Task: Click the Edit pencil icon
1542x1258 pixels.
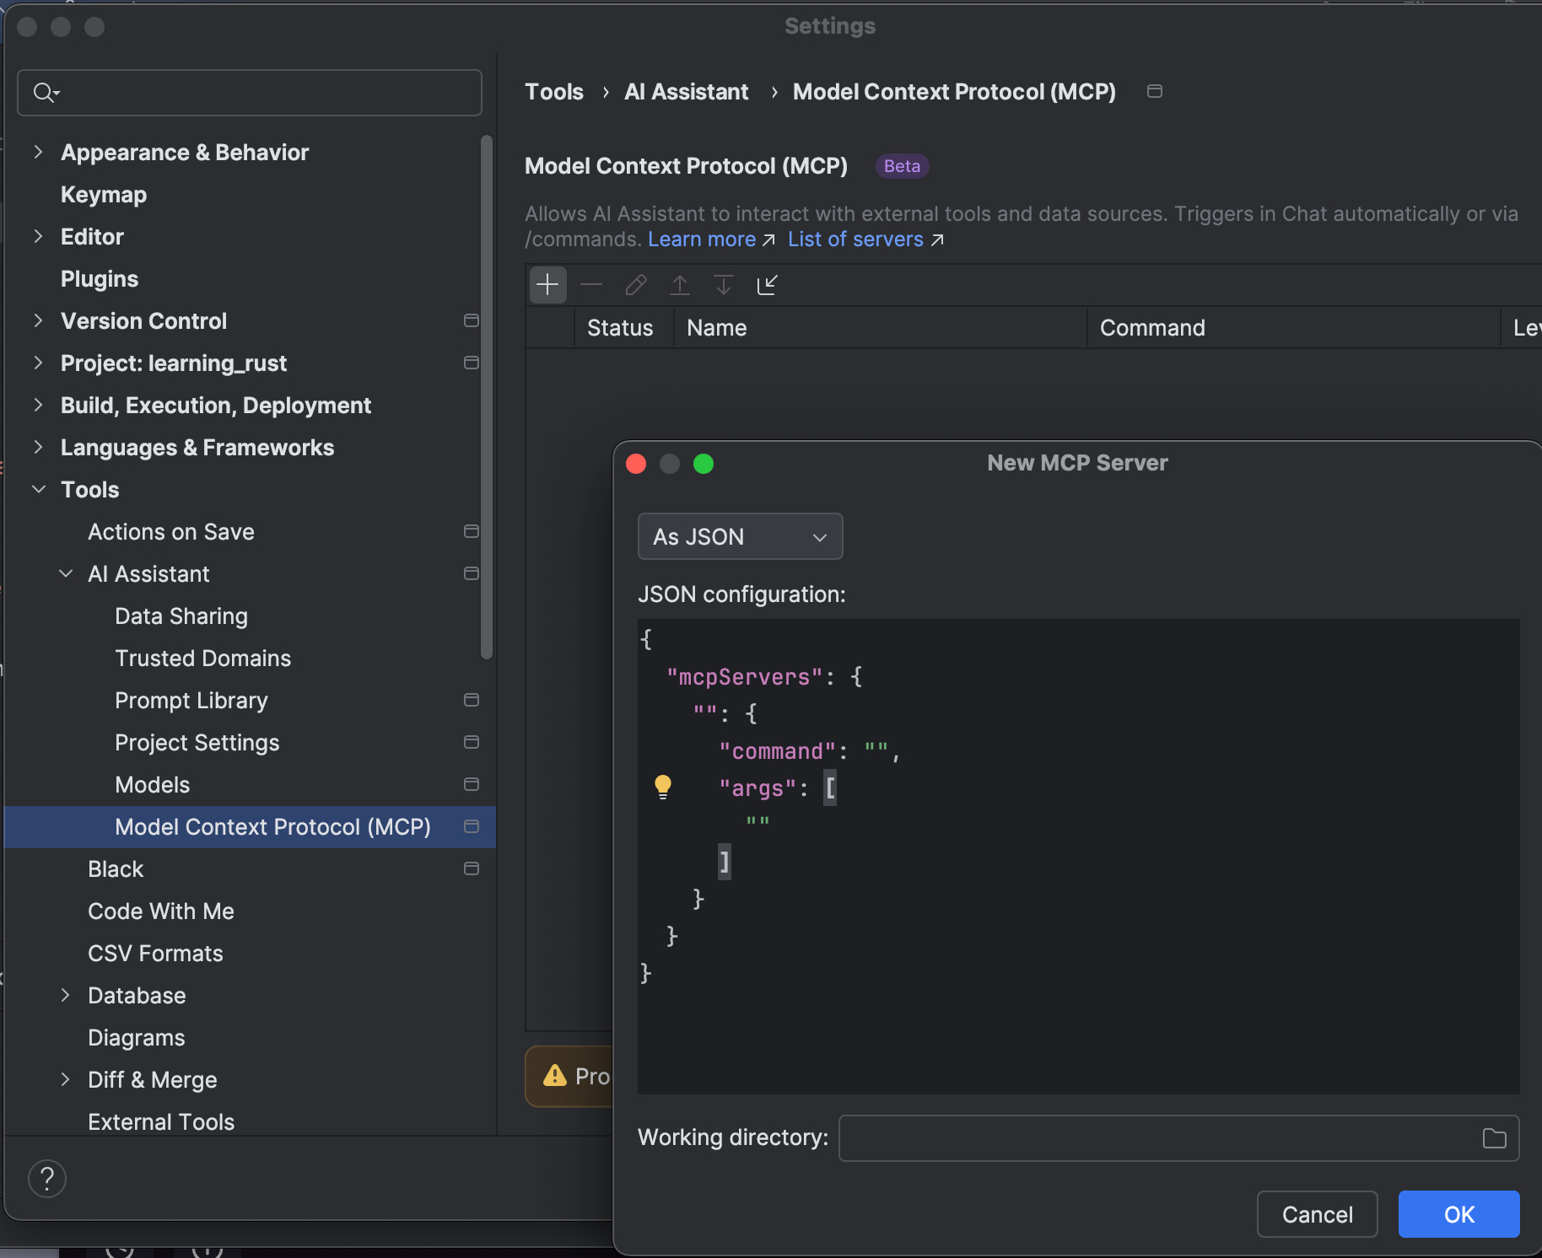Action: pyautogui.click(x=636, y=285)
